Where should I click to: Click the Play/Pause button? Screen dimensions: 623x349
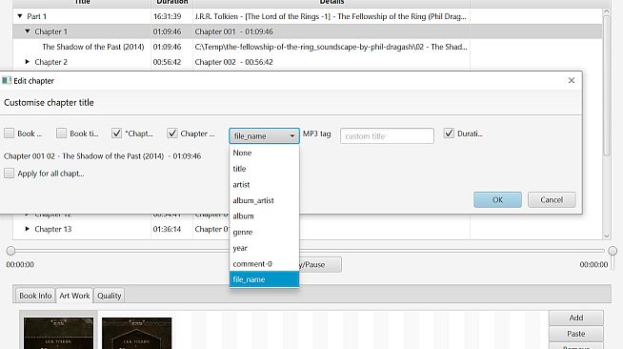pyautogui.click(x=320, y=265)
